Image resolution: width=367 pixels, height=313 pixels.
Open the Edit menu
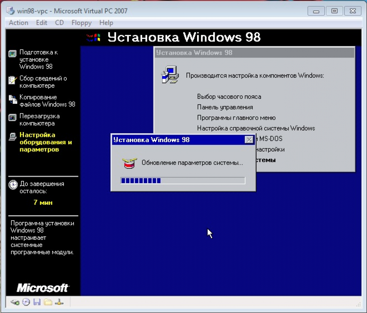pos(41,23)
